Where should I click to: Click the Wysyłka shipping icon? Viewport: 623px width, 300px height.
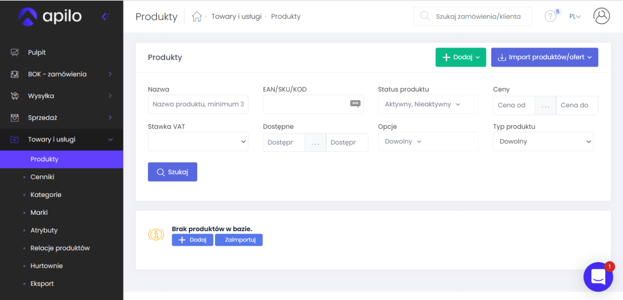pos(15,96)
